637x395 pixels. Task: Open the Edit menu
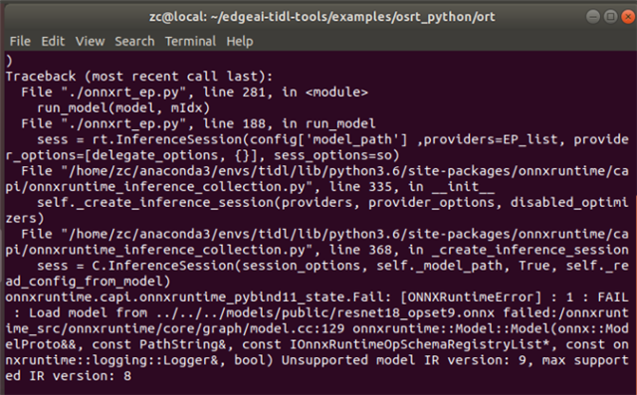pos(53,41)
